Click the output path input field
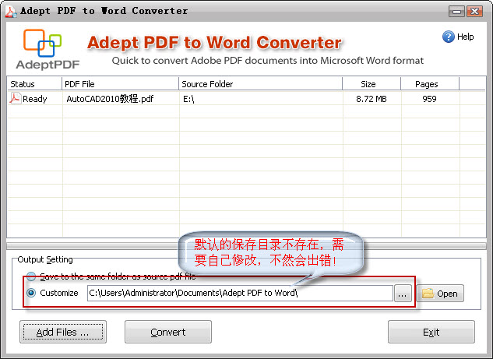Viewport: 493px width, 359px height. click(x=240, y=293)
